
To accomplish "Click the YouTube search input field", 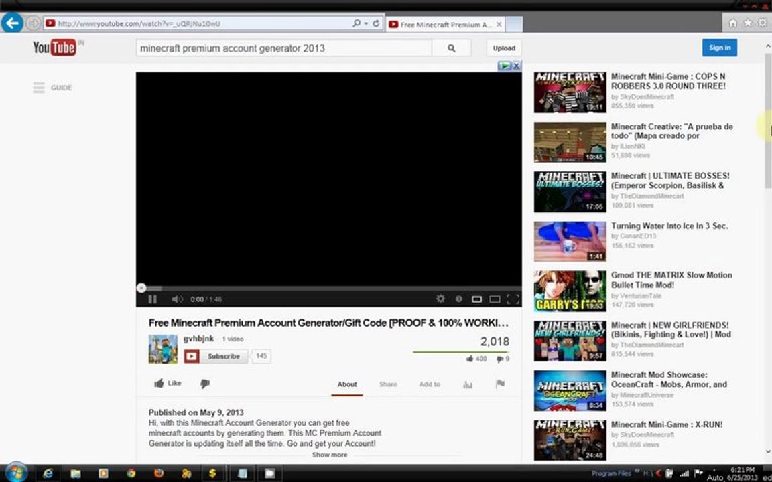I will coord(283,48).
